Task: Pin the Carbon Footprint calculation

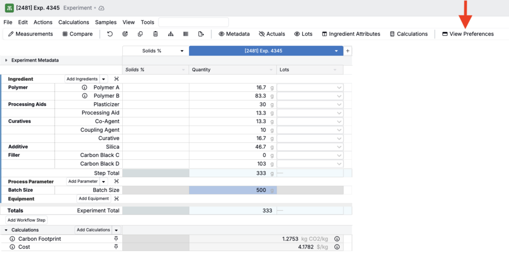Action: 116,239
